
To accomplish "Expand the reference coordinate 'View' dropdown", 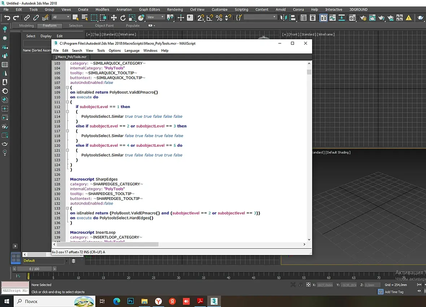I will 155,17.
